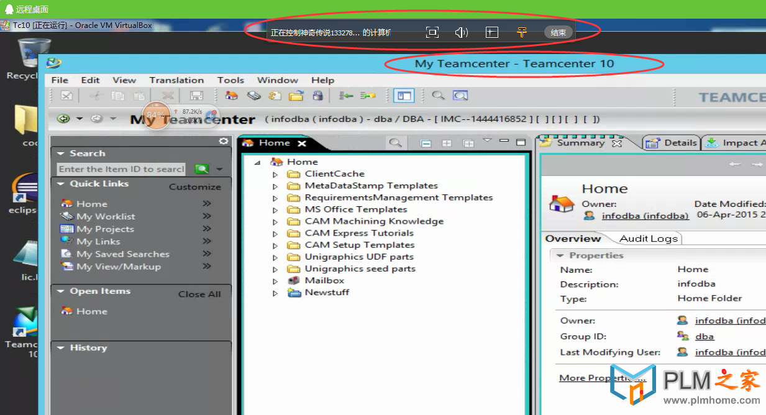
Task: Open the Back history dropdown arrow
Action: pyautogui.click(x=79, y=118)
